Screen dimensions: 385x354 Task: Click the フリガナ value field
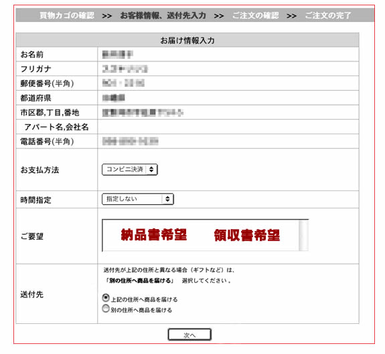pos(228,69)
